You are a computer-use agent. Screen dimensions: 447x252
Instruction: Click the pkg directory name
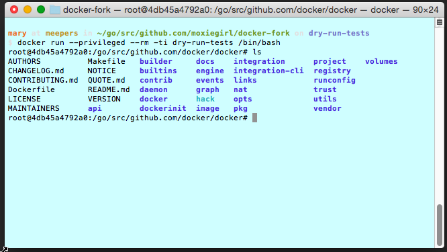pos(240,108)
